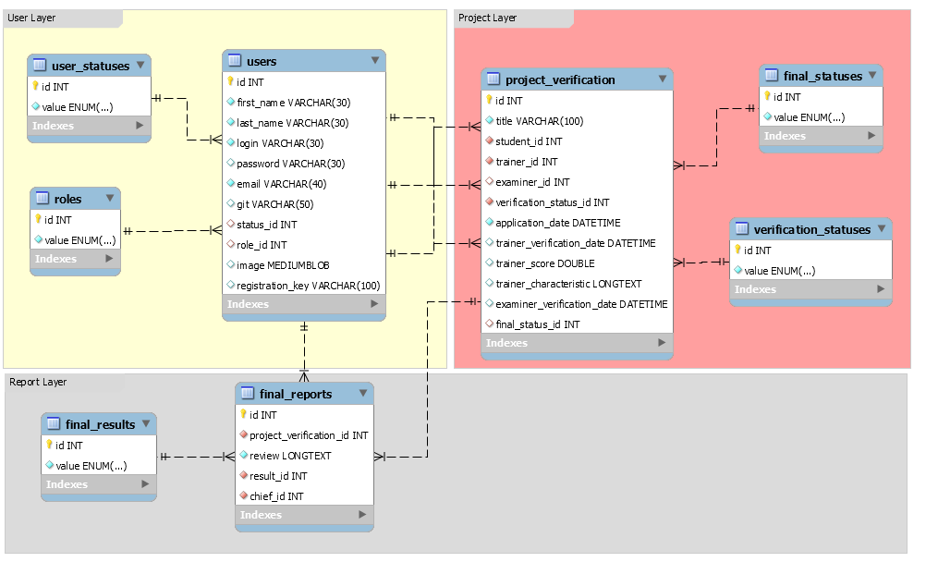
Task: Select the image MEDIUMBLOB column
Action: pyautogui.click(x=304, y=264)
